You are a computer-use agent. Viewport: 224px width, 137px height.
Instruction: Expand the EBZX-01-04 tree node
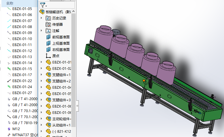point(41,87)
